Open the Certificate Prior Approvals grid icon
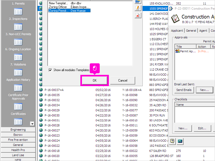Image resolution: width=215 pixels, height=161 pixels. [x=18, y=107]
